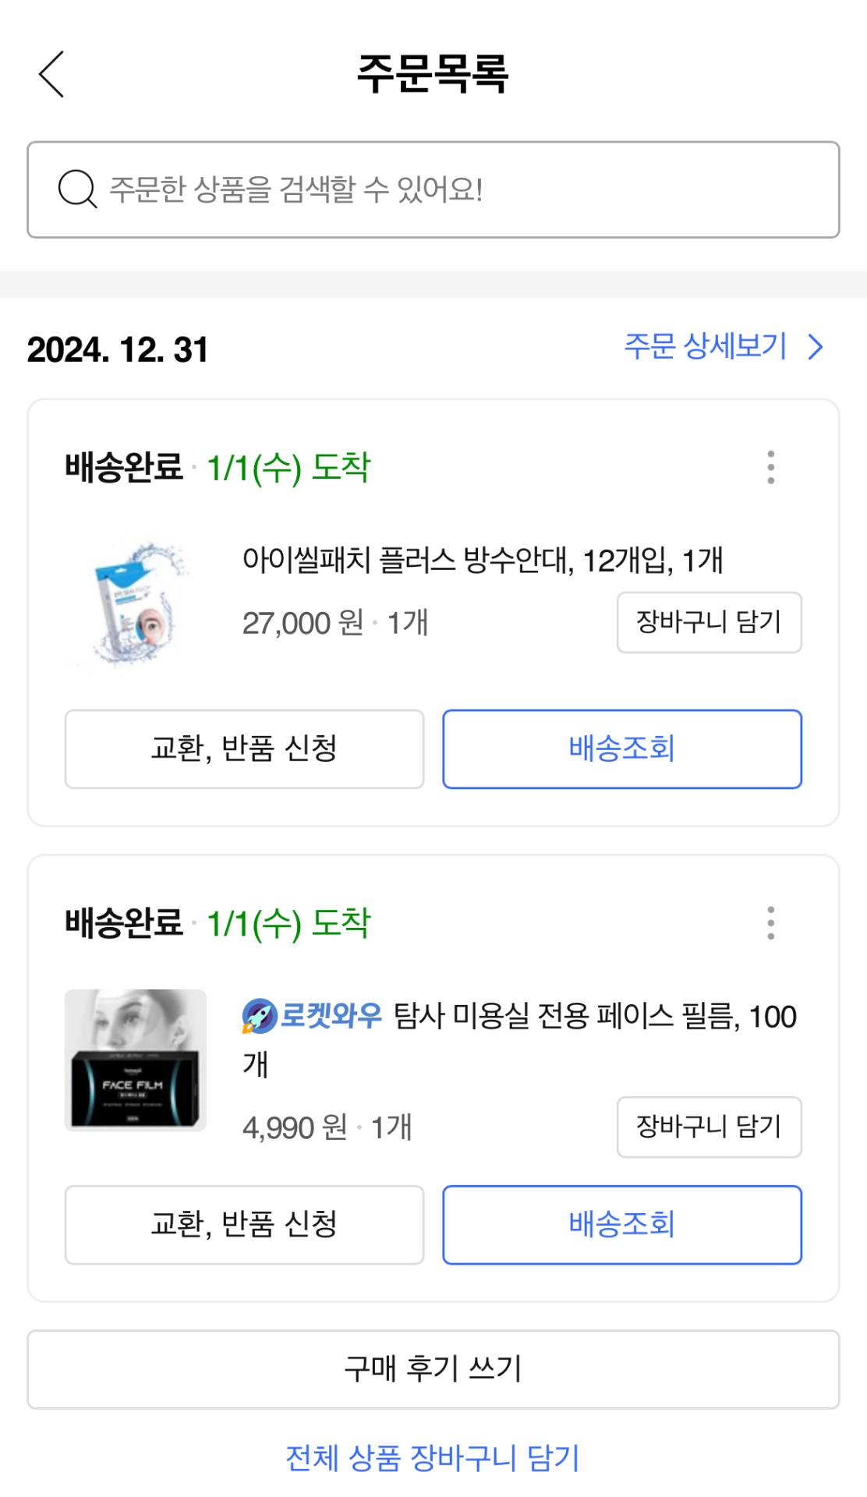The image size is (867, 1497).
Task: Open the 아이씰패치 플러스 방수안대 product title
Action: click(x=483, y=560)
